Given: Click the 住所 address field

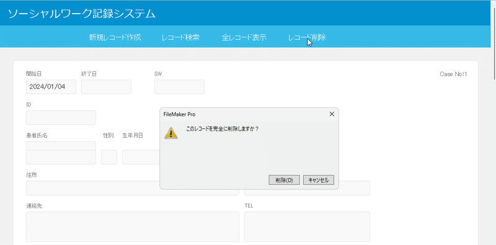Looking at the screenshot, I should pyautogui.click(x=133, y=188).
